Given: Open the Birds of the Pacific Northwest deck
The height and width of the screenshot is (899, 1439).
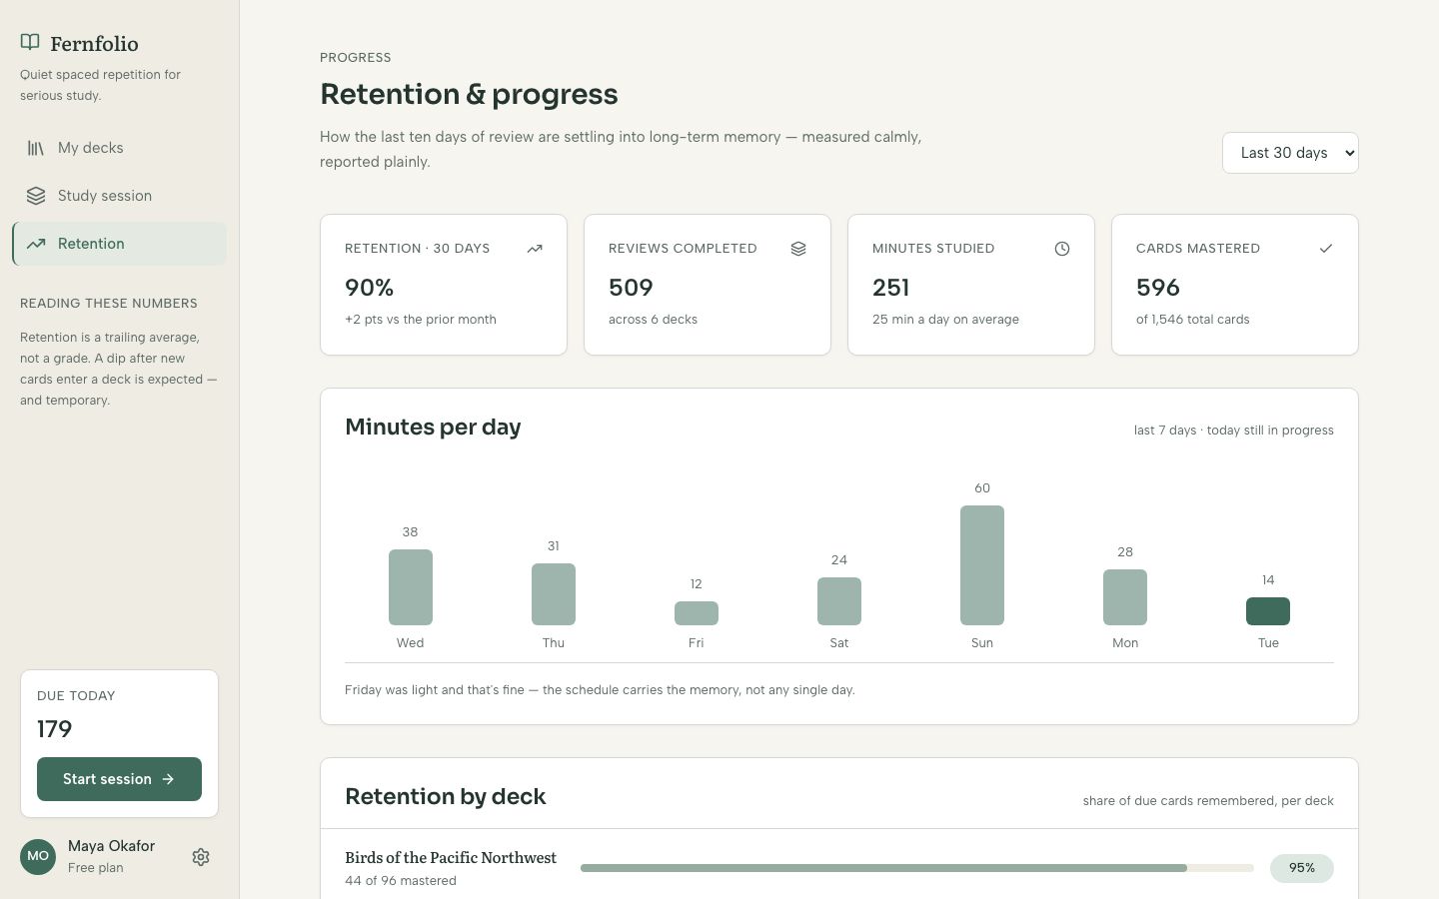Looking at the screenshot, I should coord(451,858).
